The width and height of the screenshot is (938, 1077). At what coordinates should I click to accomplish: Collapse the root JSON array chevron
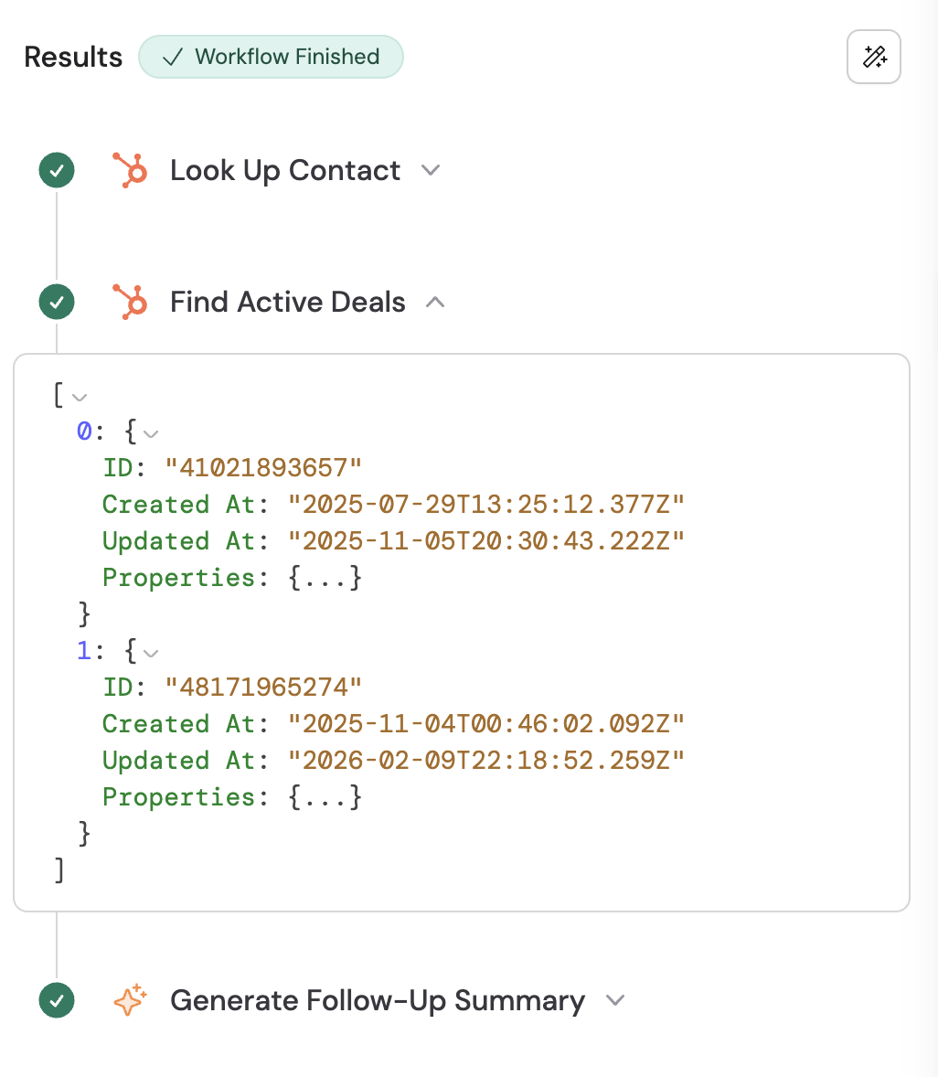click(80, 396)
